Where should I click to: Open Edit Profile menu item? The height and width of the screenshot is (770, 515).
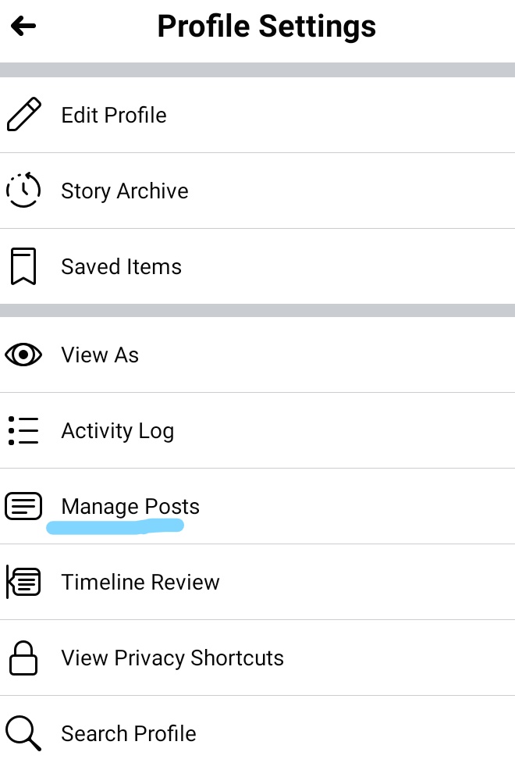pyautogui.click(x=114, y=116)
